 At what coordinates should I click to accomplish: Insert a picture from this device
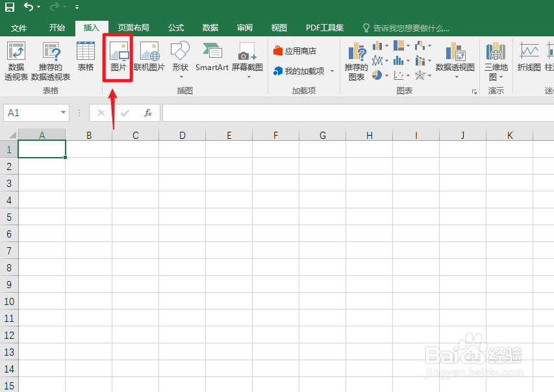pyautogui.click(x=117, y=58)
